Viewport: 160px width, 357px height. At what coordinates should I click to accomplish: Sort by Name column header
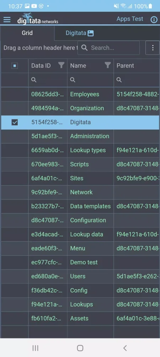click(x=78, y=66)
